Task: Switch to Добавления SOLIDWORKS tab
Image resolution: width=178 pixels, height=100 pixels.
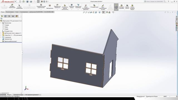Action: pyautogui.click(x=36, y=12)
